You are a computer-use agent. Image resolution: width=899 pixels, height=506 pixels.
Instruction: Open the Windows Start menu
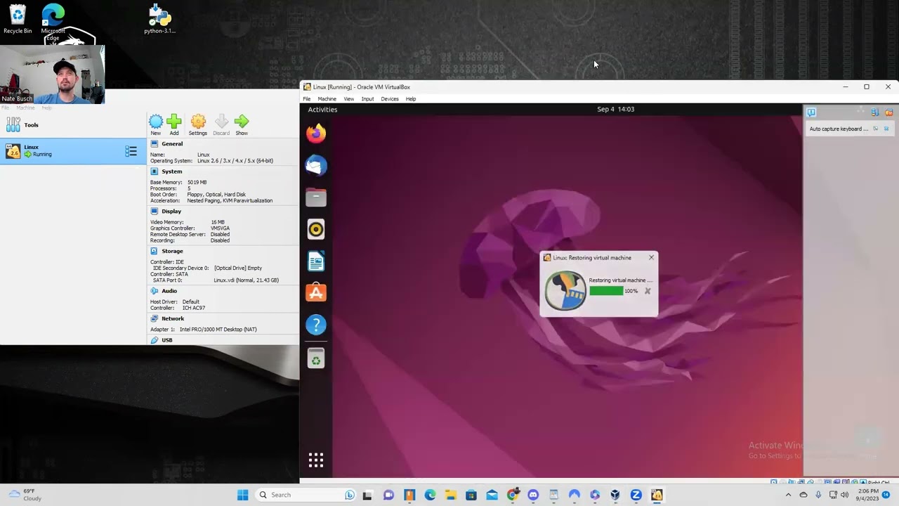(242, 495)
